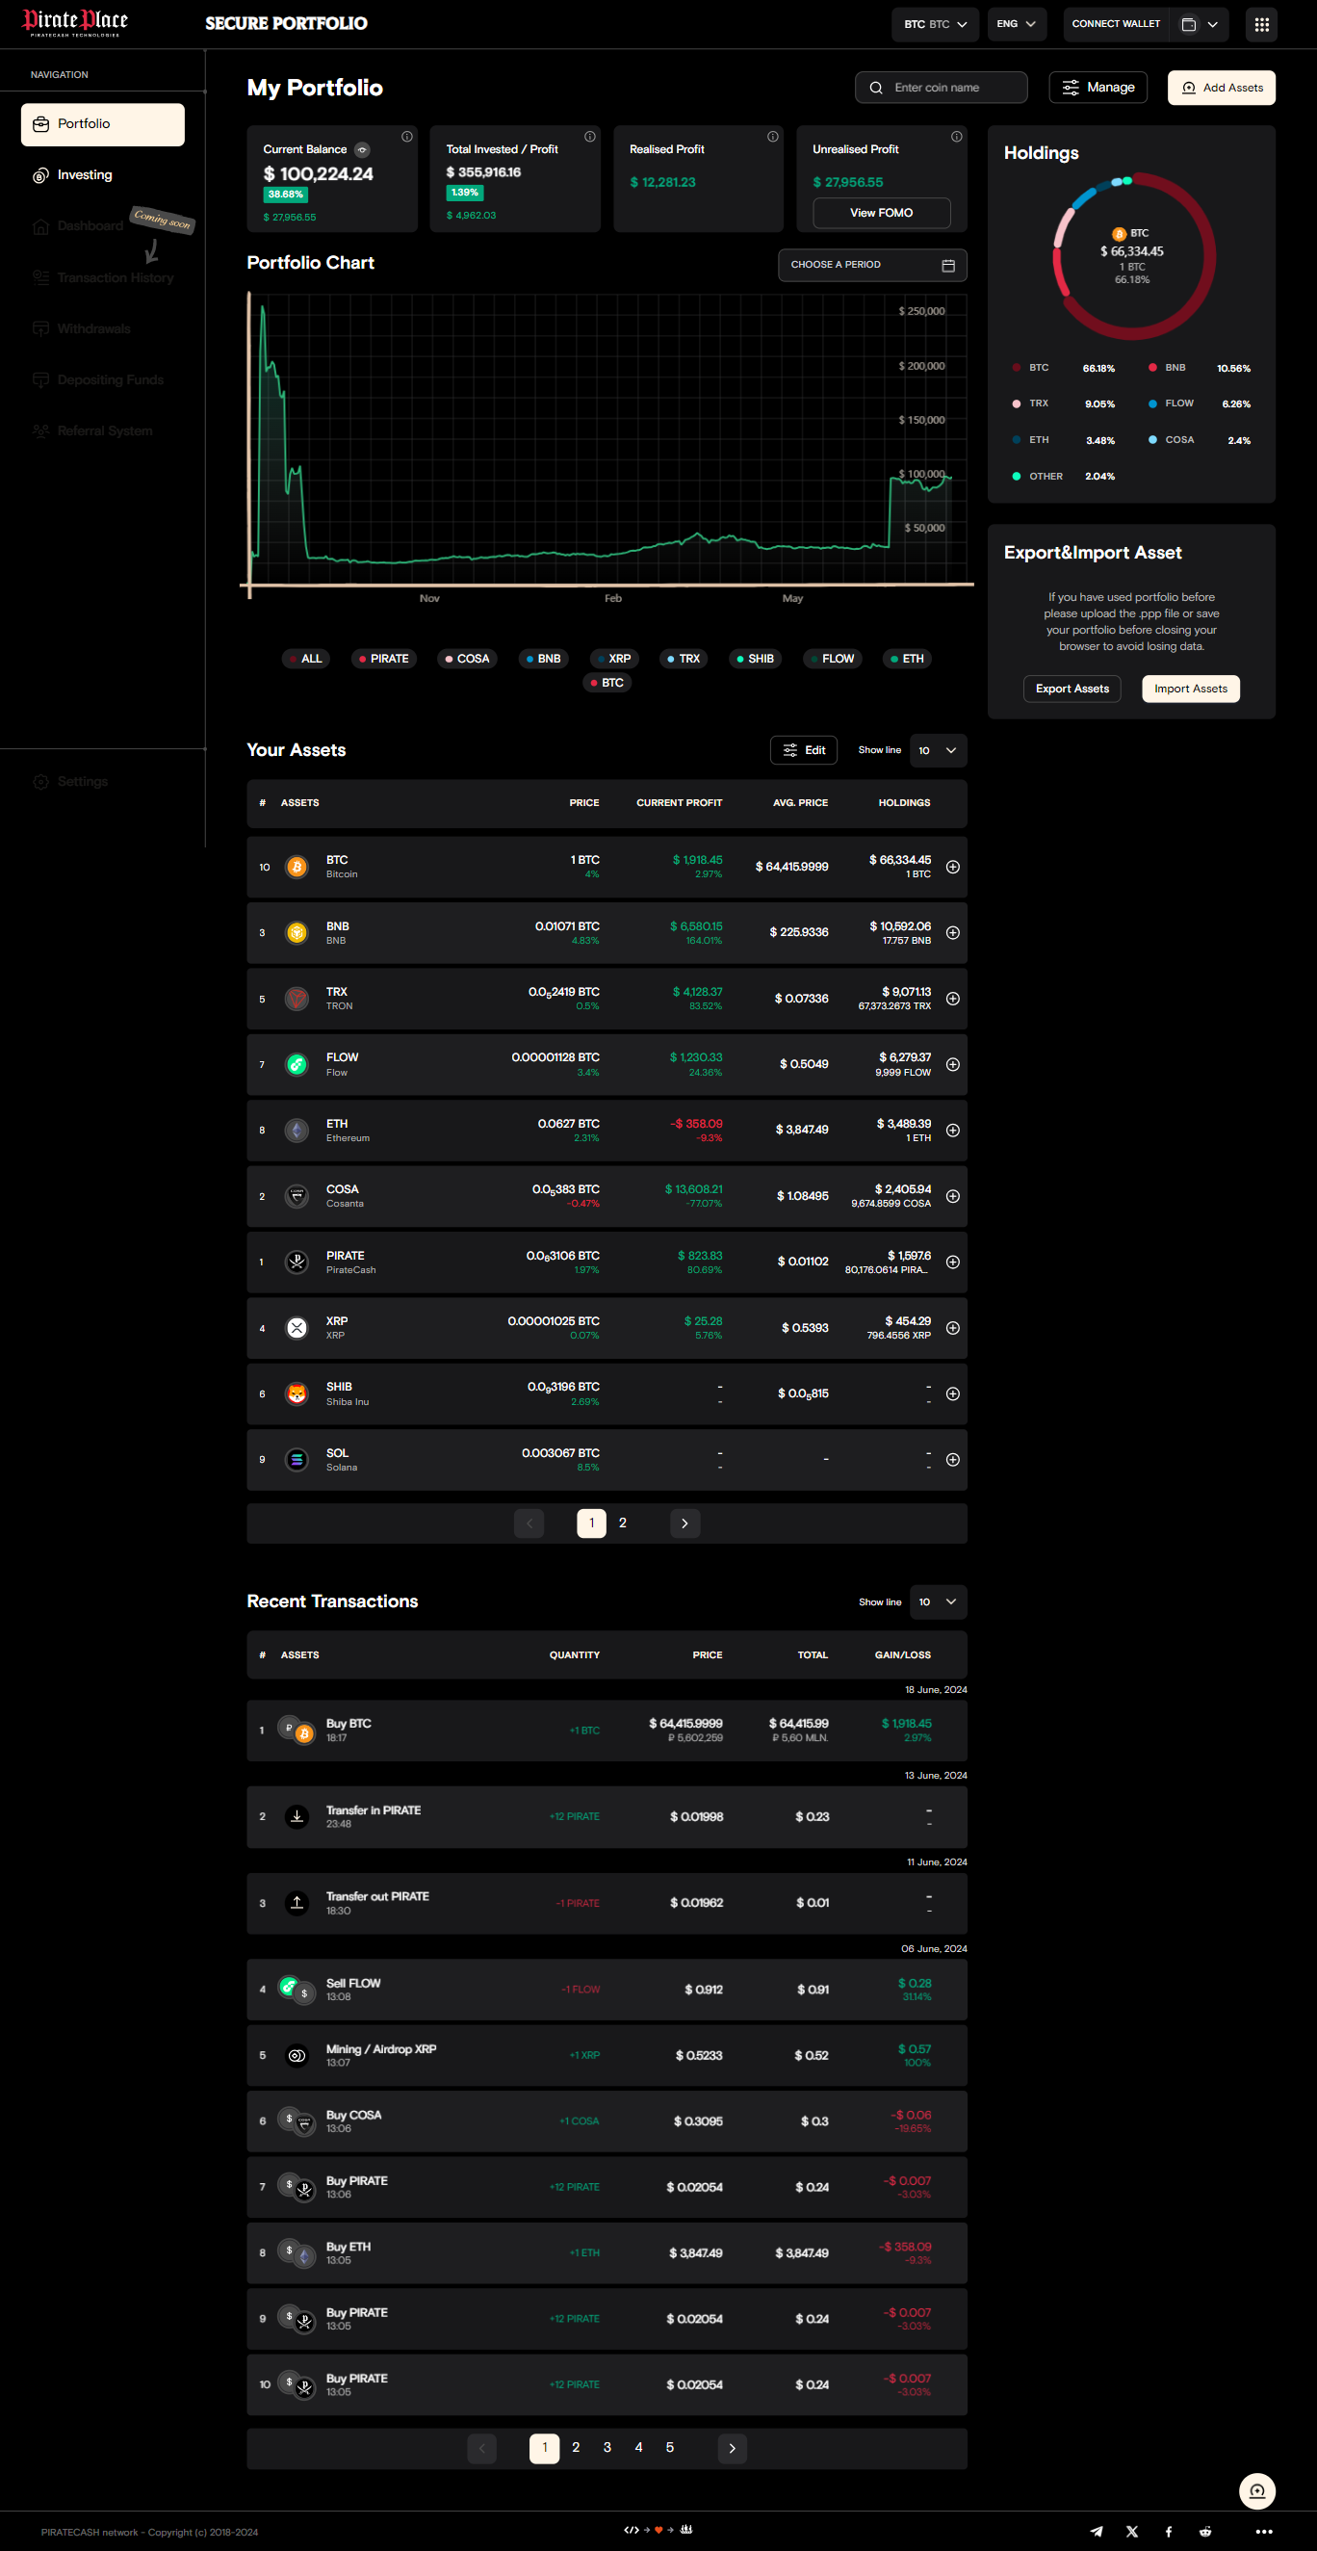Open the BTC currency dropdown

tap(935, 25)
